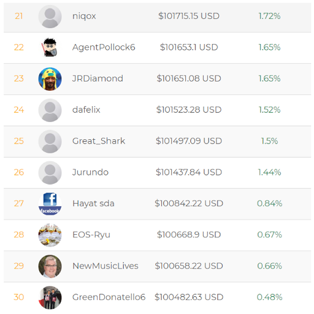Screen dimensions: 314x314
Task: Click rank number 28
Action: 19,235
